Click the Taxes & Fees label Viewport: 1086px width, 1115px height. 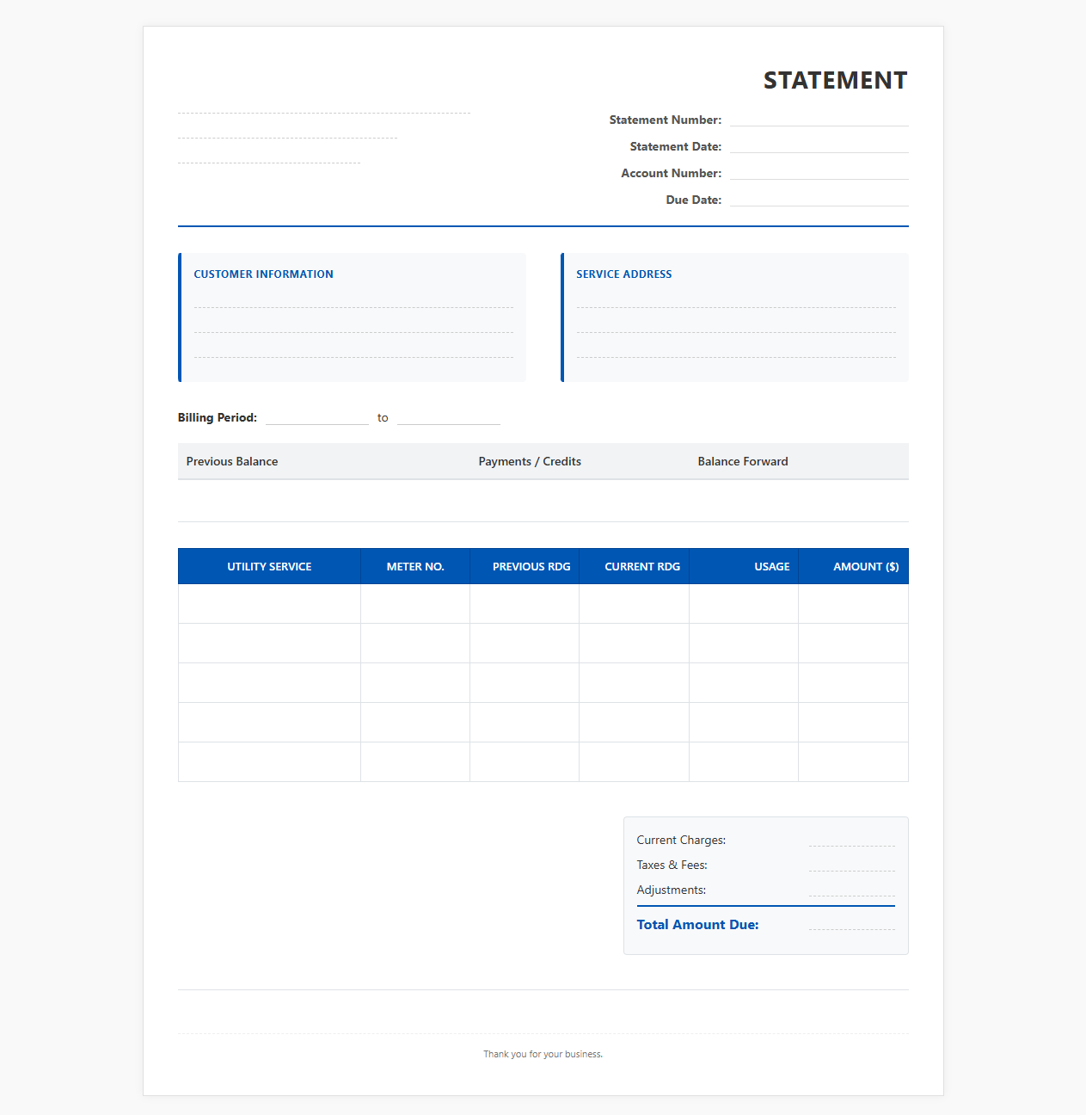tap(672, 865)
